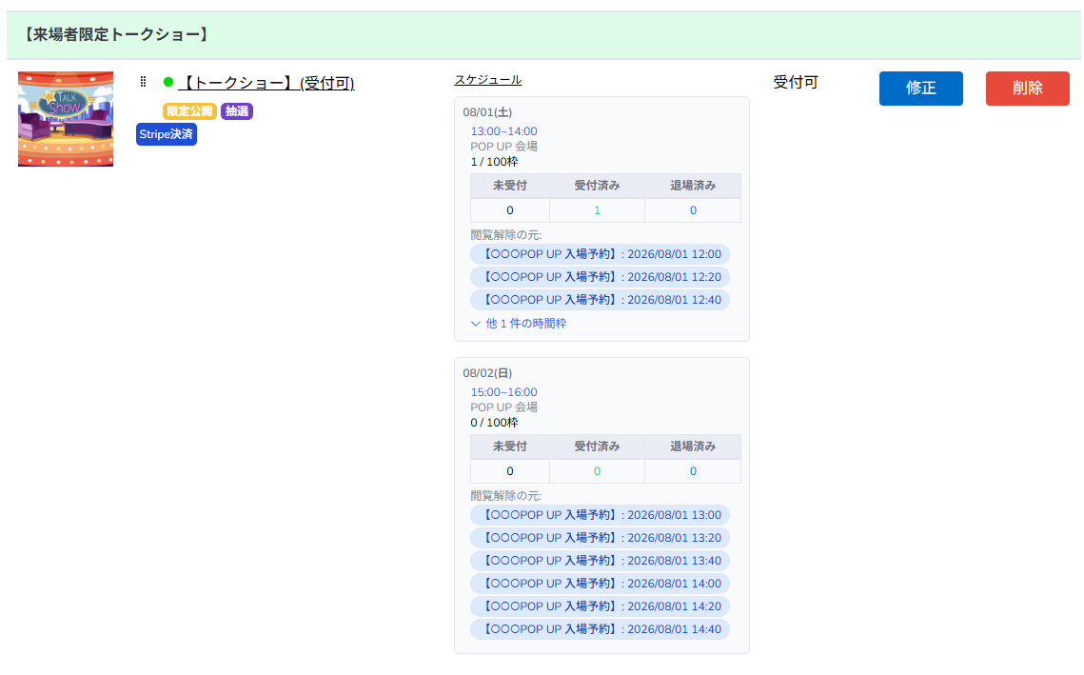
Task: Click 未受付 count 0 for 08/01
Action: coord(510,210)
